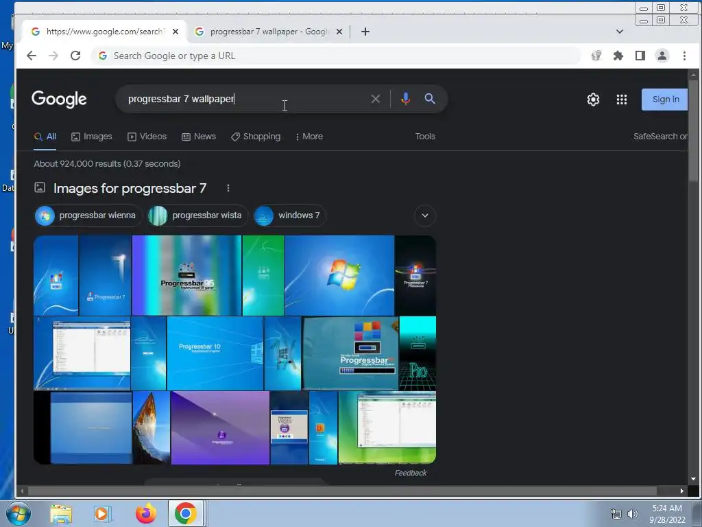Image resolution: width=702 pixels, height=527 pixels.
Task: Open the Chrome profile avatar icon
Action: (x=662, y=56)
